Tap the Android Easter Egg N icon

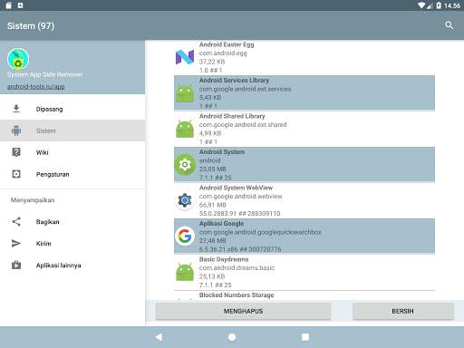185,57
